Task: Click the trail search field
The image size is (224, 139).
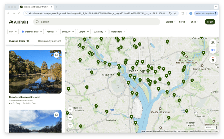Action: [99, 22]
